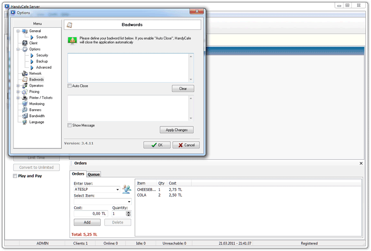Select the Network icon in the options tree
371x251 pixels.
click(x=25, y=73)
